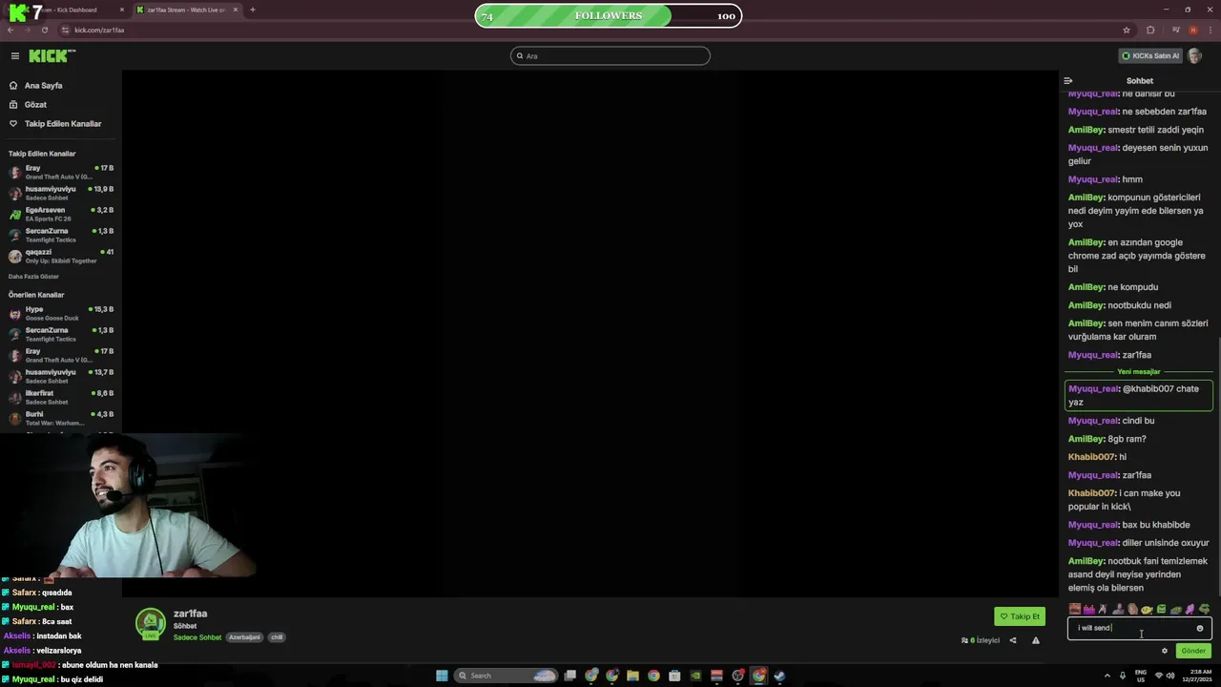Image resolution: width=1221 pixels, height=687 pixels.
Task: Click the Sadece Sohbet category under zar1faa
Action: tap(197, 637)
